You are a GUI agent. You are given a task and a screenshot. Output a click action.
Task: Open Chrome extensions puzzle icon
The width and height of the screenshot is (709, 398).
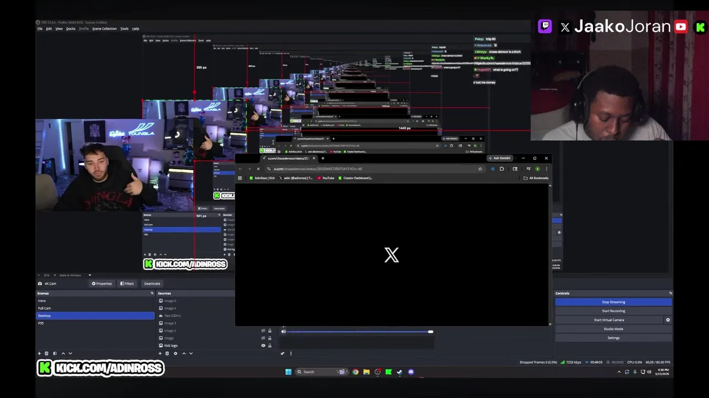tap(502, 169)
